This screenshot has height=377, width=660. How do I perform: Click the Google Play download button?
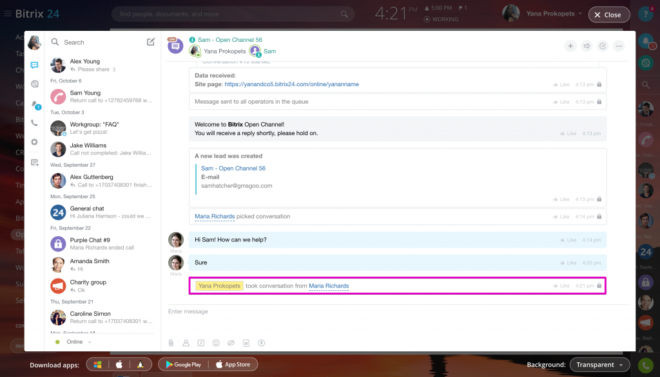pyautogui.click(x=184, y=365)
